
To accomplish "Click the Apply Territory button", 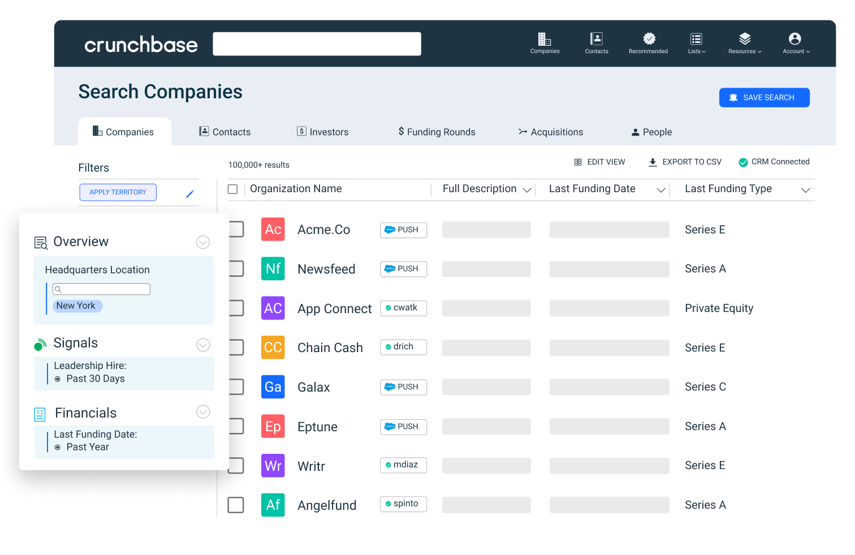I will pos(118,192).
